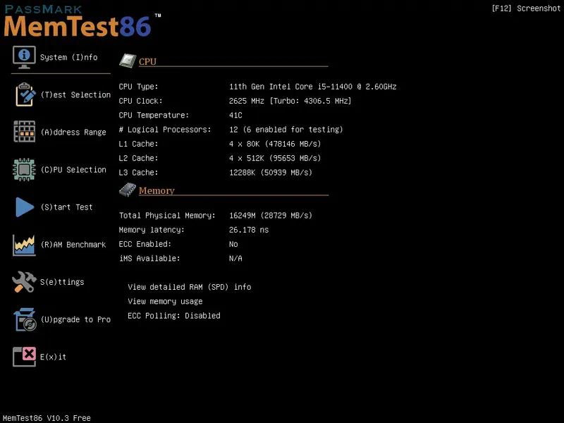Click the PassMark MemTest86 logo
Screen dimensions: 564x423
coord(82,21)
